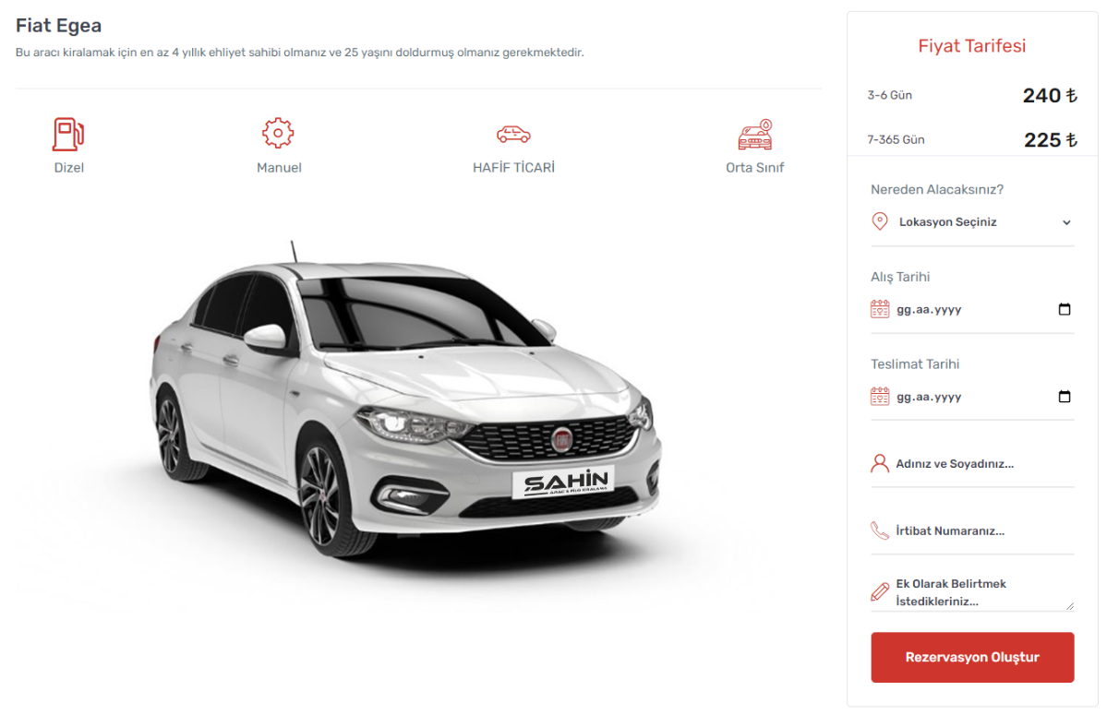The height and width of the screenshot is (715, 1107).
Task: Click the Orta Sınıf car icon
Action: [x=754, y=134]
